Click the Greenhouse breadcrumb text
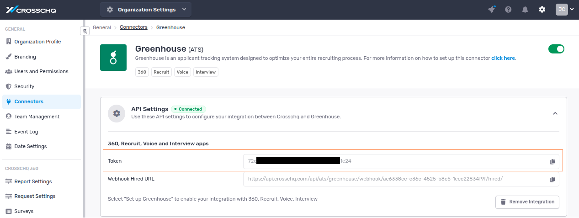Viewport: 579px width, 218px height. tap(170, 27)
